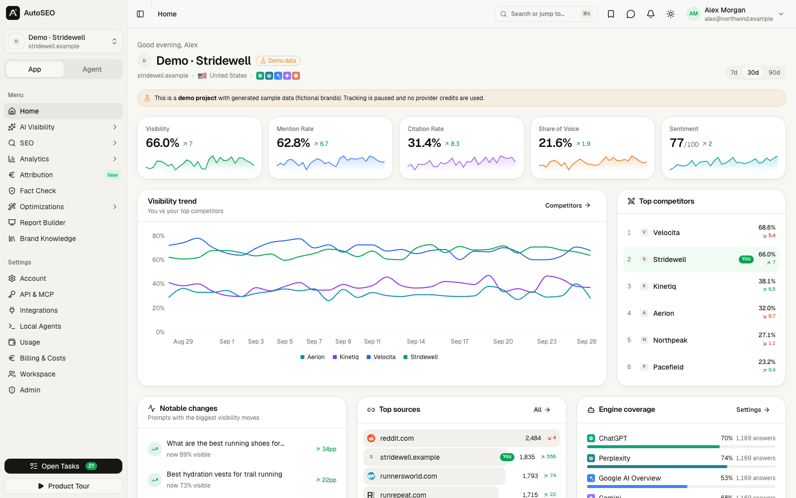Toggle Kinetiq series in chart legend
Viewport: 796px width, 498px height.
pyautogui.click(x=346, y=357)
